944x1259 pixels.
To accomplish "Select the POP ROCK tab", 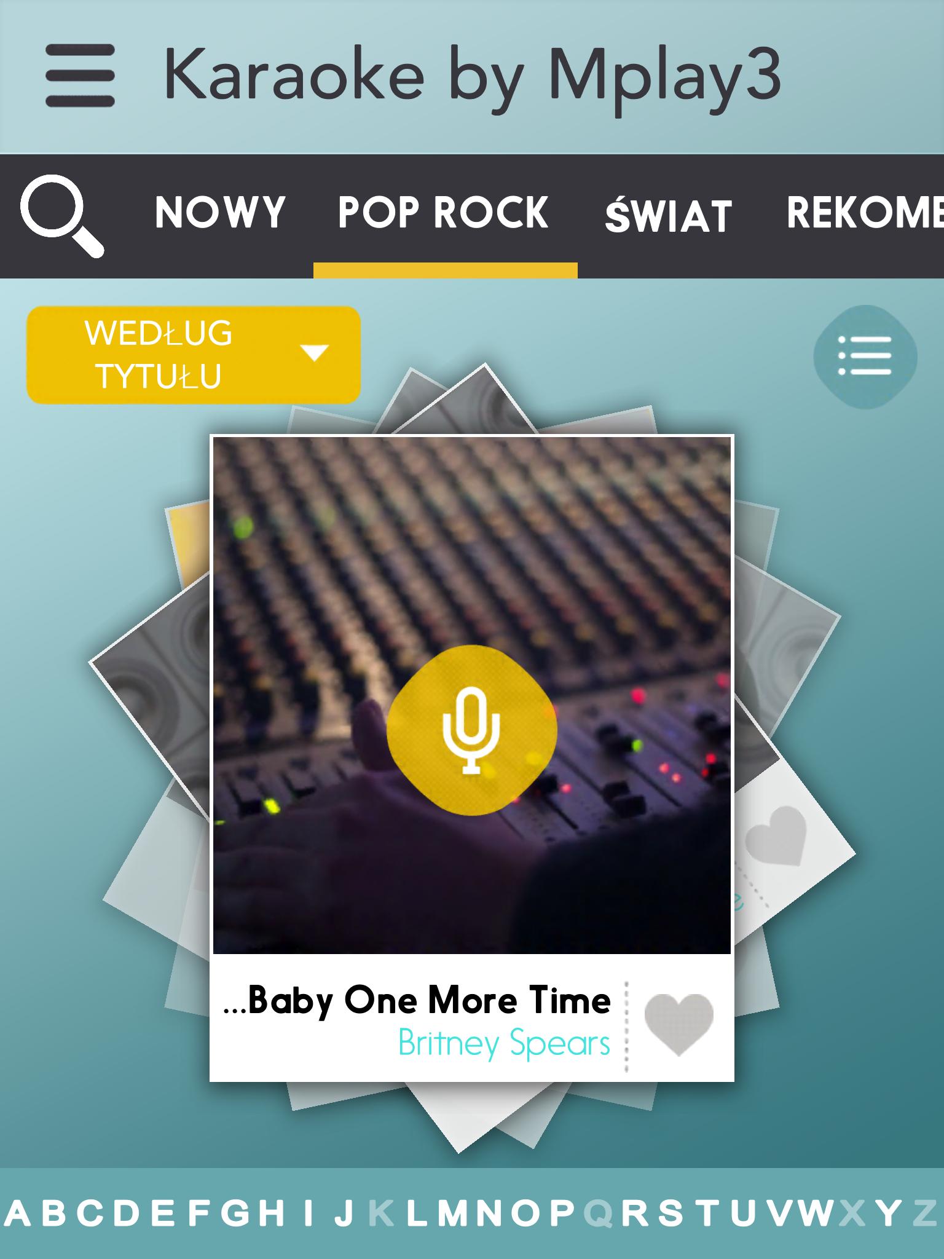I will click(x=443, y=212).
